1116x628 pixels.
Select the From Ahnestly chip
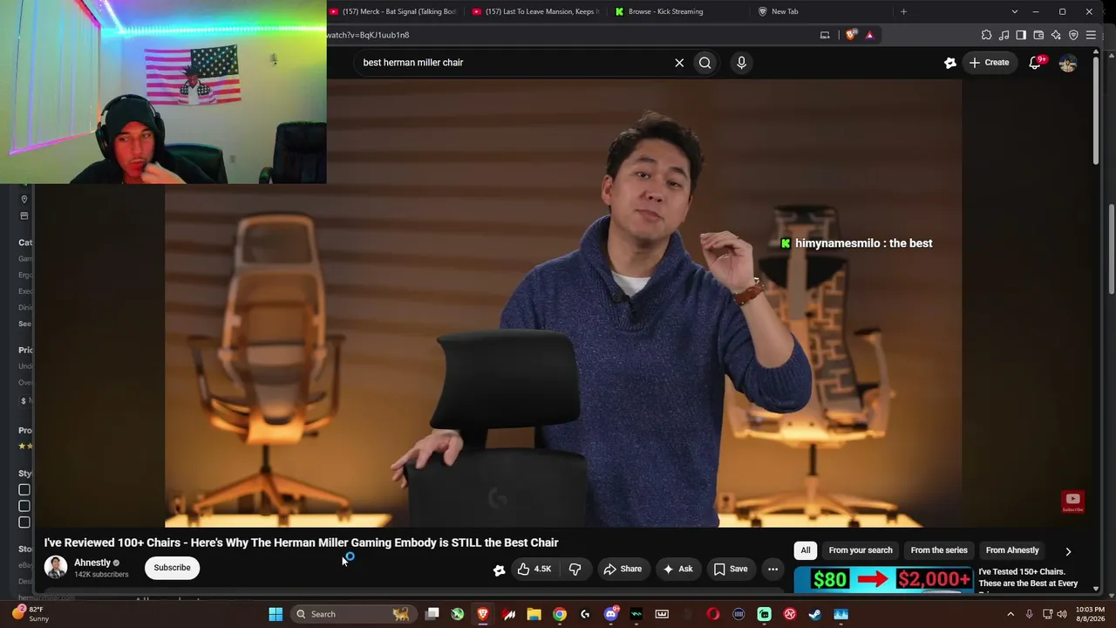coord(1012,550)
